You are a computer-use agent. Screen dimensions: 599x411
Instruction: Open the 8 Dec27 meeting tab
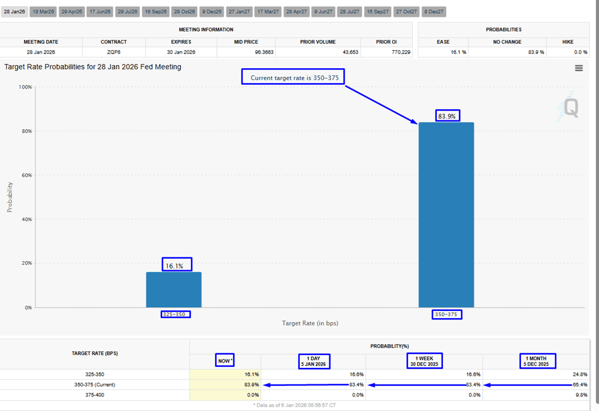pyautogui.click(x=434, y=12)
